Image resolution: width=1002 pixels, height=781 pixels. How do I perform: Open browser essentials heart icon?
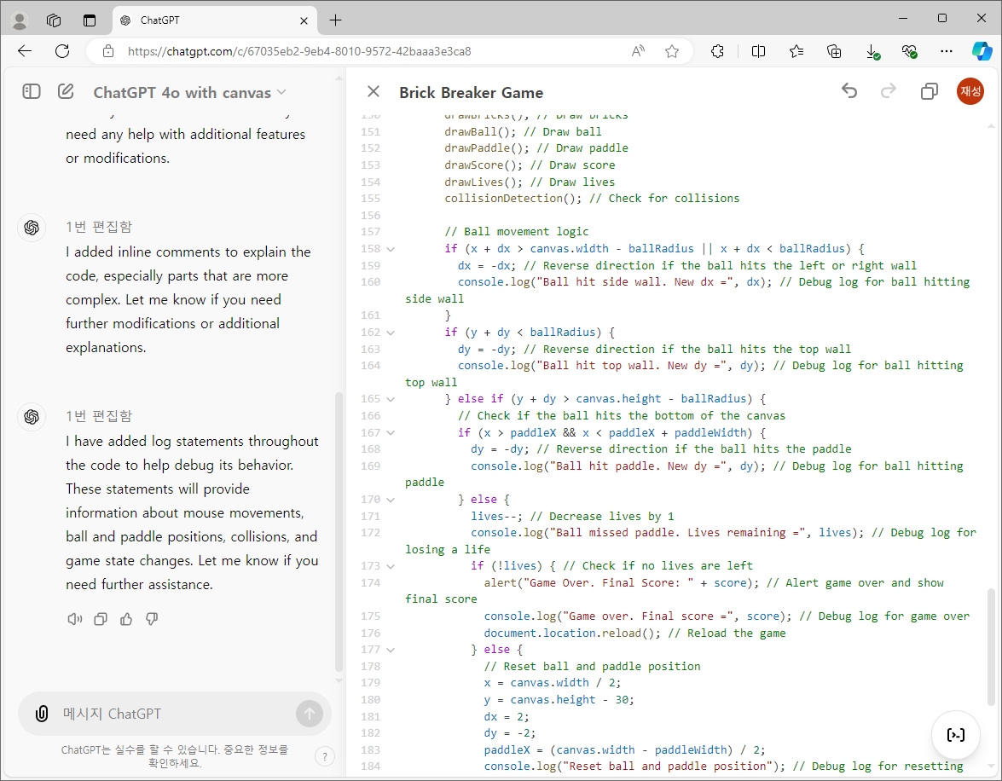click(x=909, y=51)
